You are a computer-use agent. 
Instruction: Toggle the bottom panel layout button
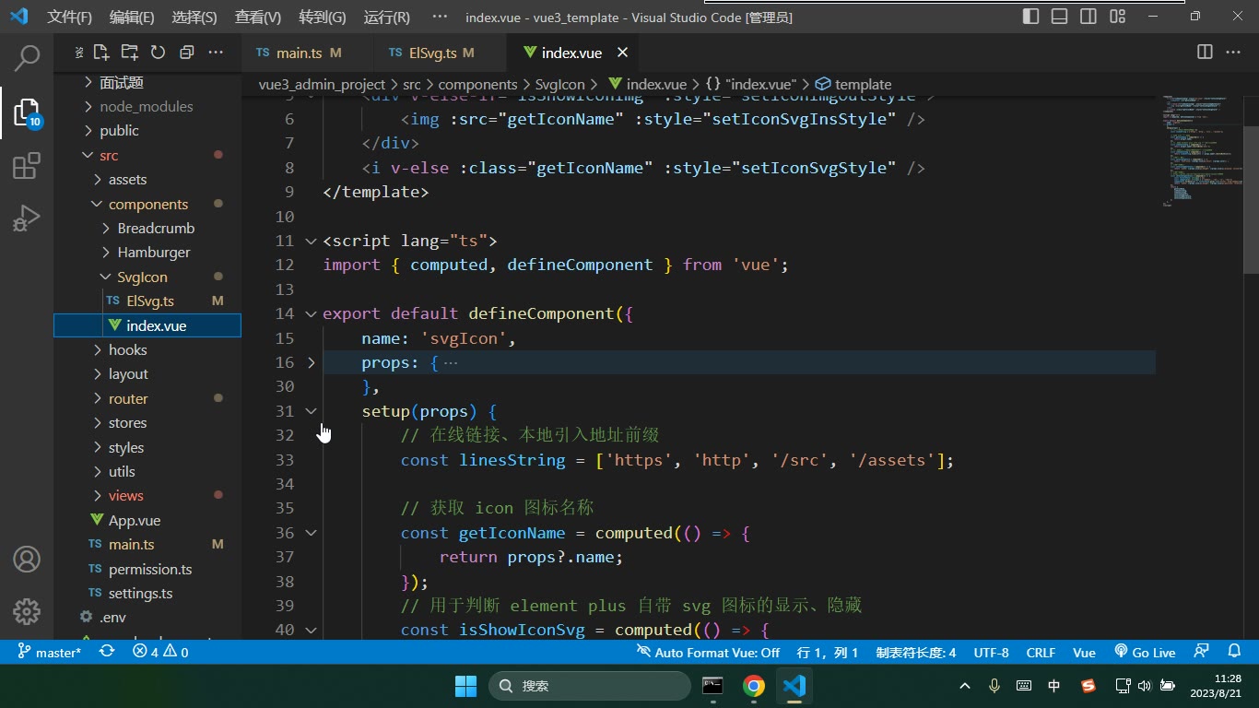pos(1060,17)
